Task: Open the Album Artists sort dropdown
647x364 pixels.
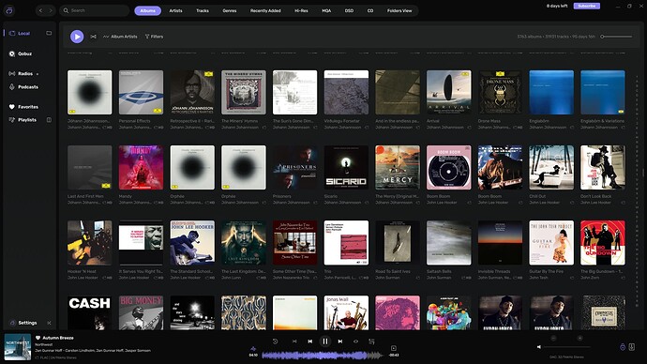Action: (x=120, y=37)
